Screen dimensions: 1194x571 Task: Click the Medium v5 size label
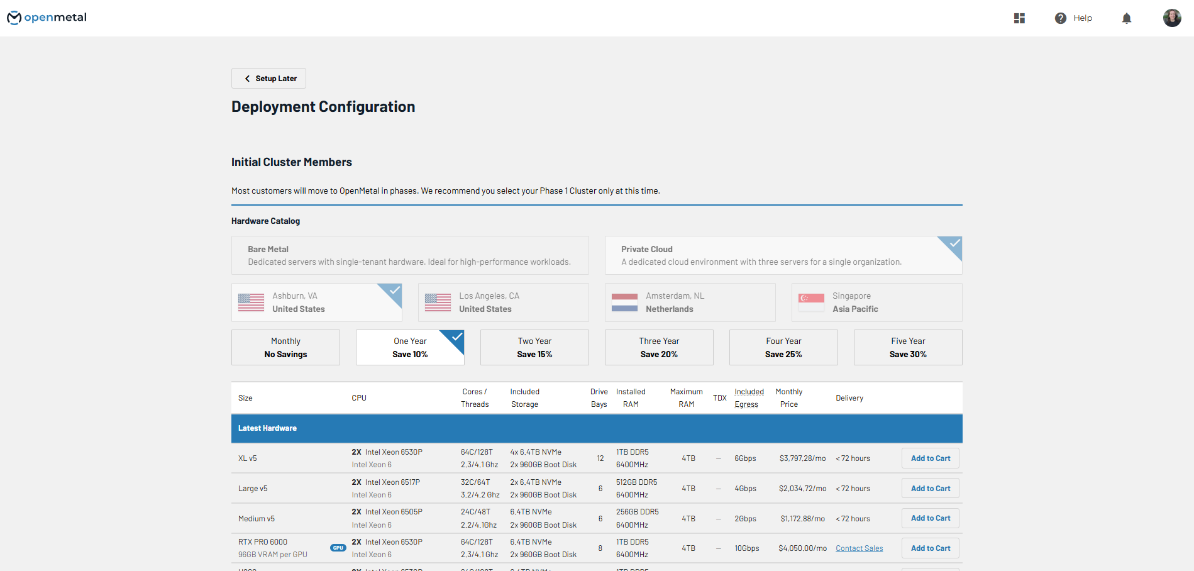click(x=257, y=519)
